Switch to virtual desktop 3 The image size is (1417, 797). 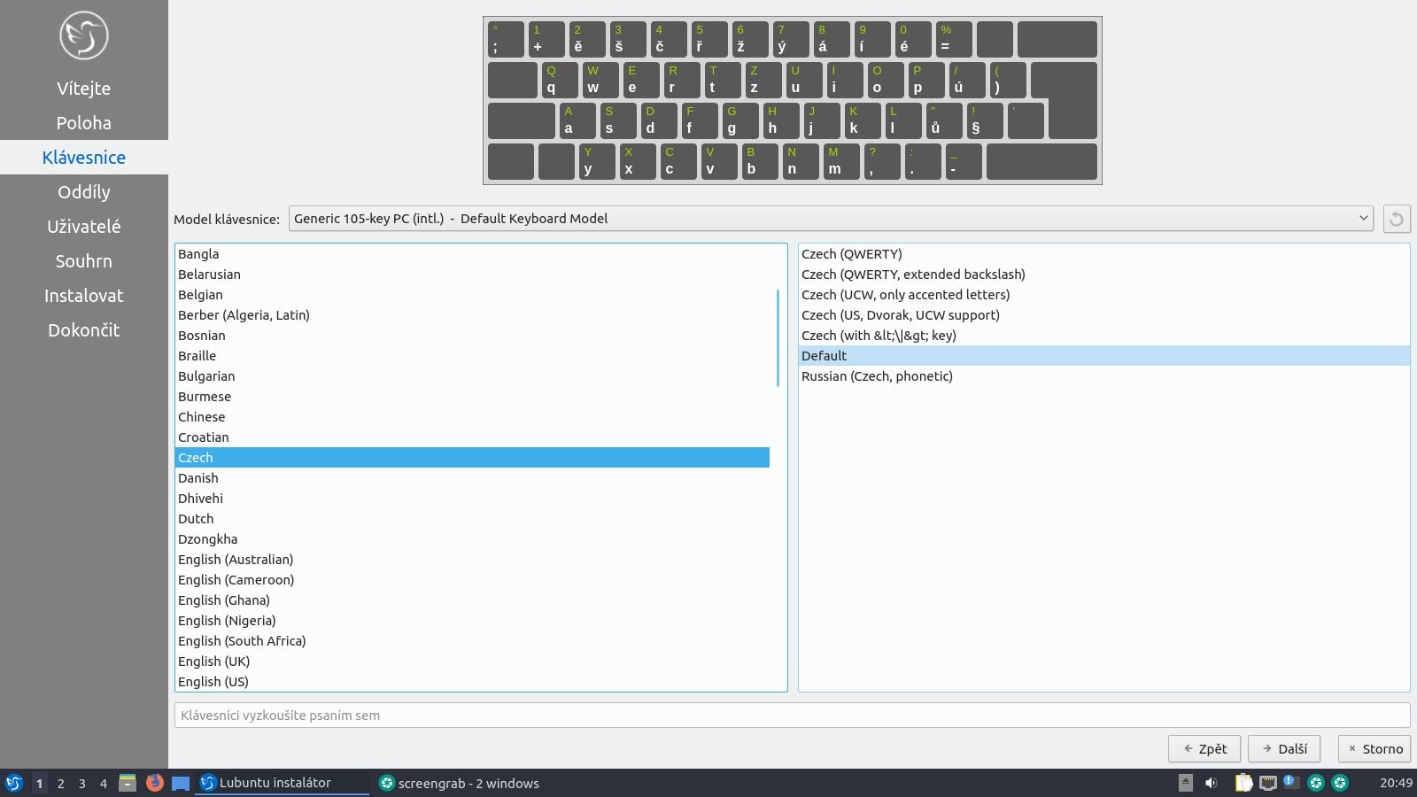coord(82,784)
